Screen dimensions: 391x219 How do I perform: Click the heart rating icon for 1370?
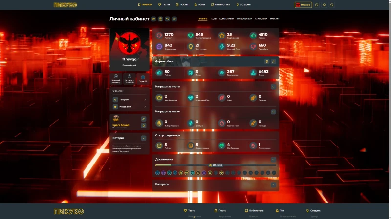159,36
